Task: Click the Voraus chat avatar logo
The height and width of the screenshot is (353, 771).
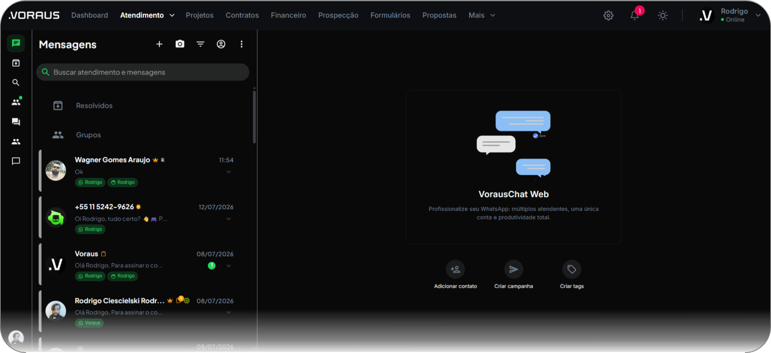Action: (56, 264)
